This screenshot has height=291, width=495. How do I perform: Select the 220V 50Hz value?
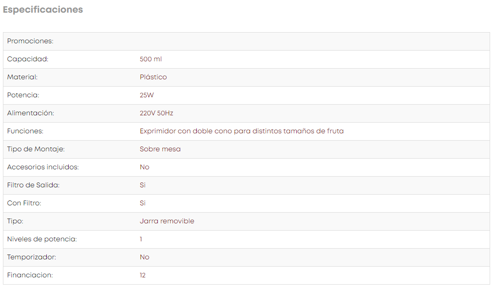pos(156,113)
